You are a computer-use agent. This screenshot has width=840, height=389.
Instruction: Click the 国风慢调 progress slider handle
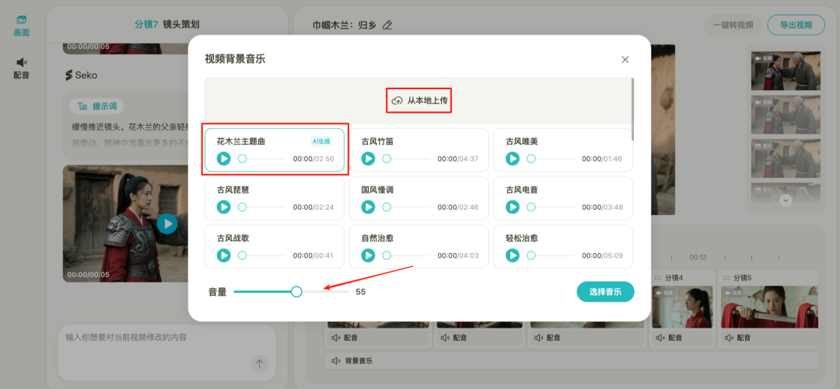point(387,207)
